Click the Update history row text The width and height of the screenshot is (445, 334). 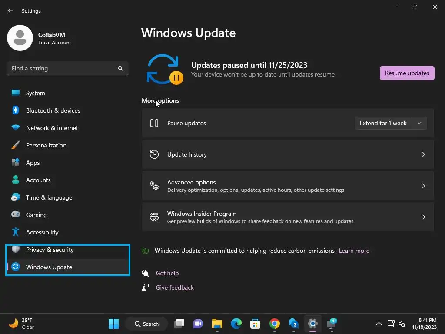[187, 154]
